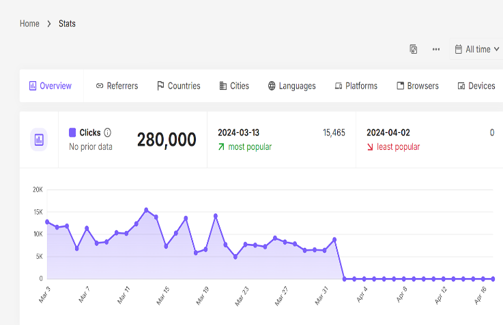Click the breadcrumb chevron separator
Screen dimensions: 503x325
(49, 24)
